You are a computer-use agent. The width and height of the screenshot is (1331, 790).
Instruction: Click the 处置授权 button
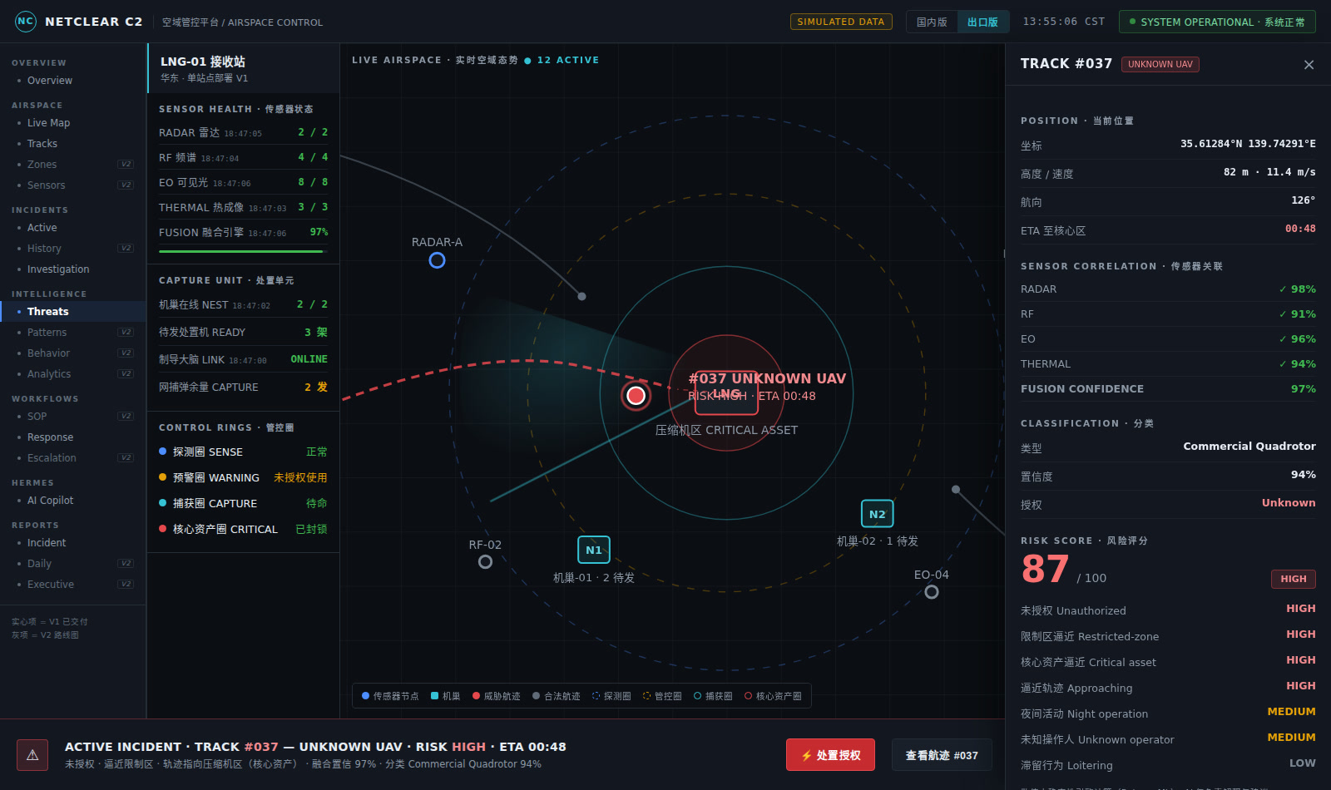tap(830, 755)
